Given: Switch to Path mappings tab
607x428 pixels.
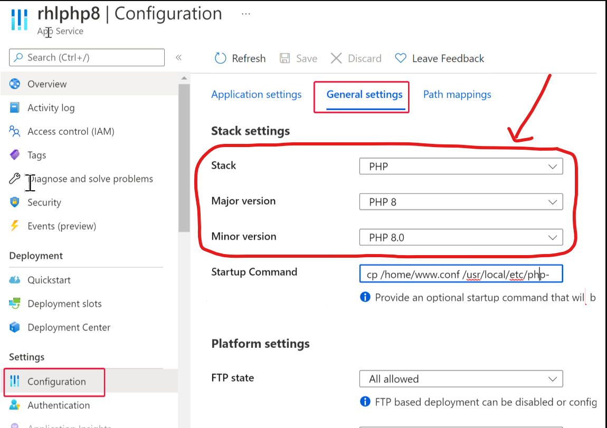Looking at the screenshot, I should [x=457, y=94].
